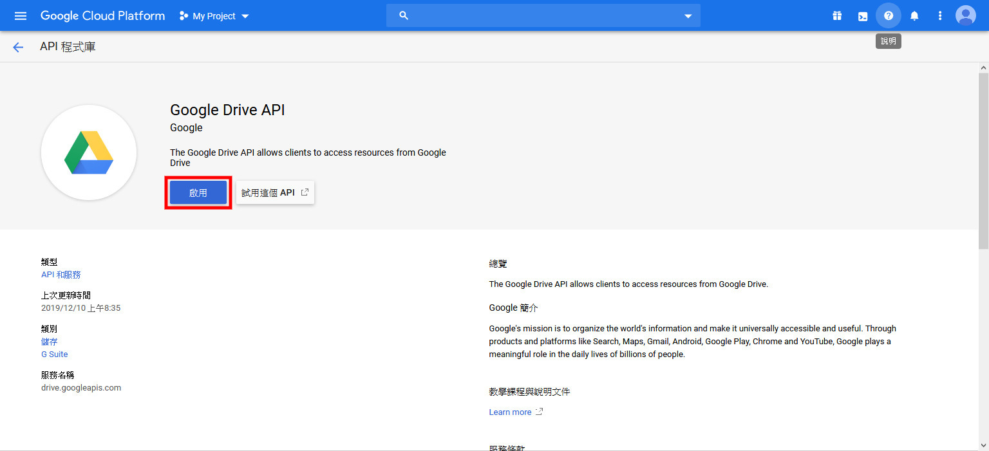
Task: Click the Google 簡介 heading
Action: coord(513,308)
